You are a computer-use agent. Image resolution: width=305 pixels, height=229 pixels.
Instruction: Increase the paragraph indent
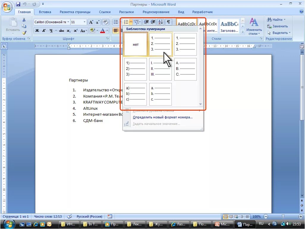click(x=153, y=22)
